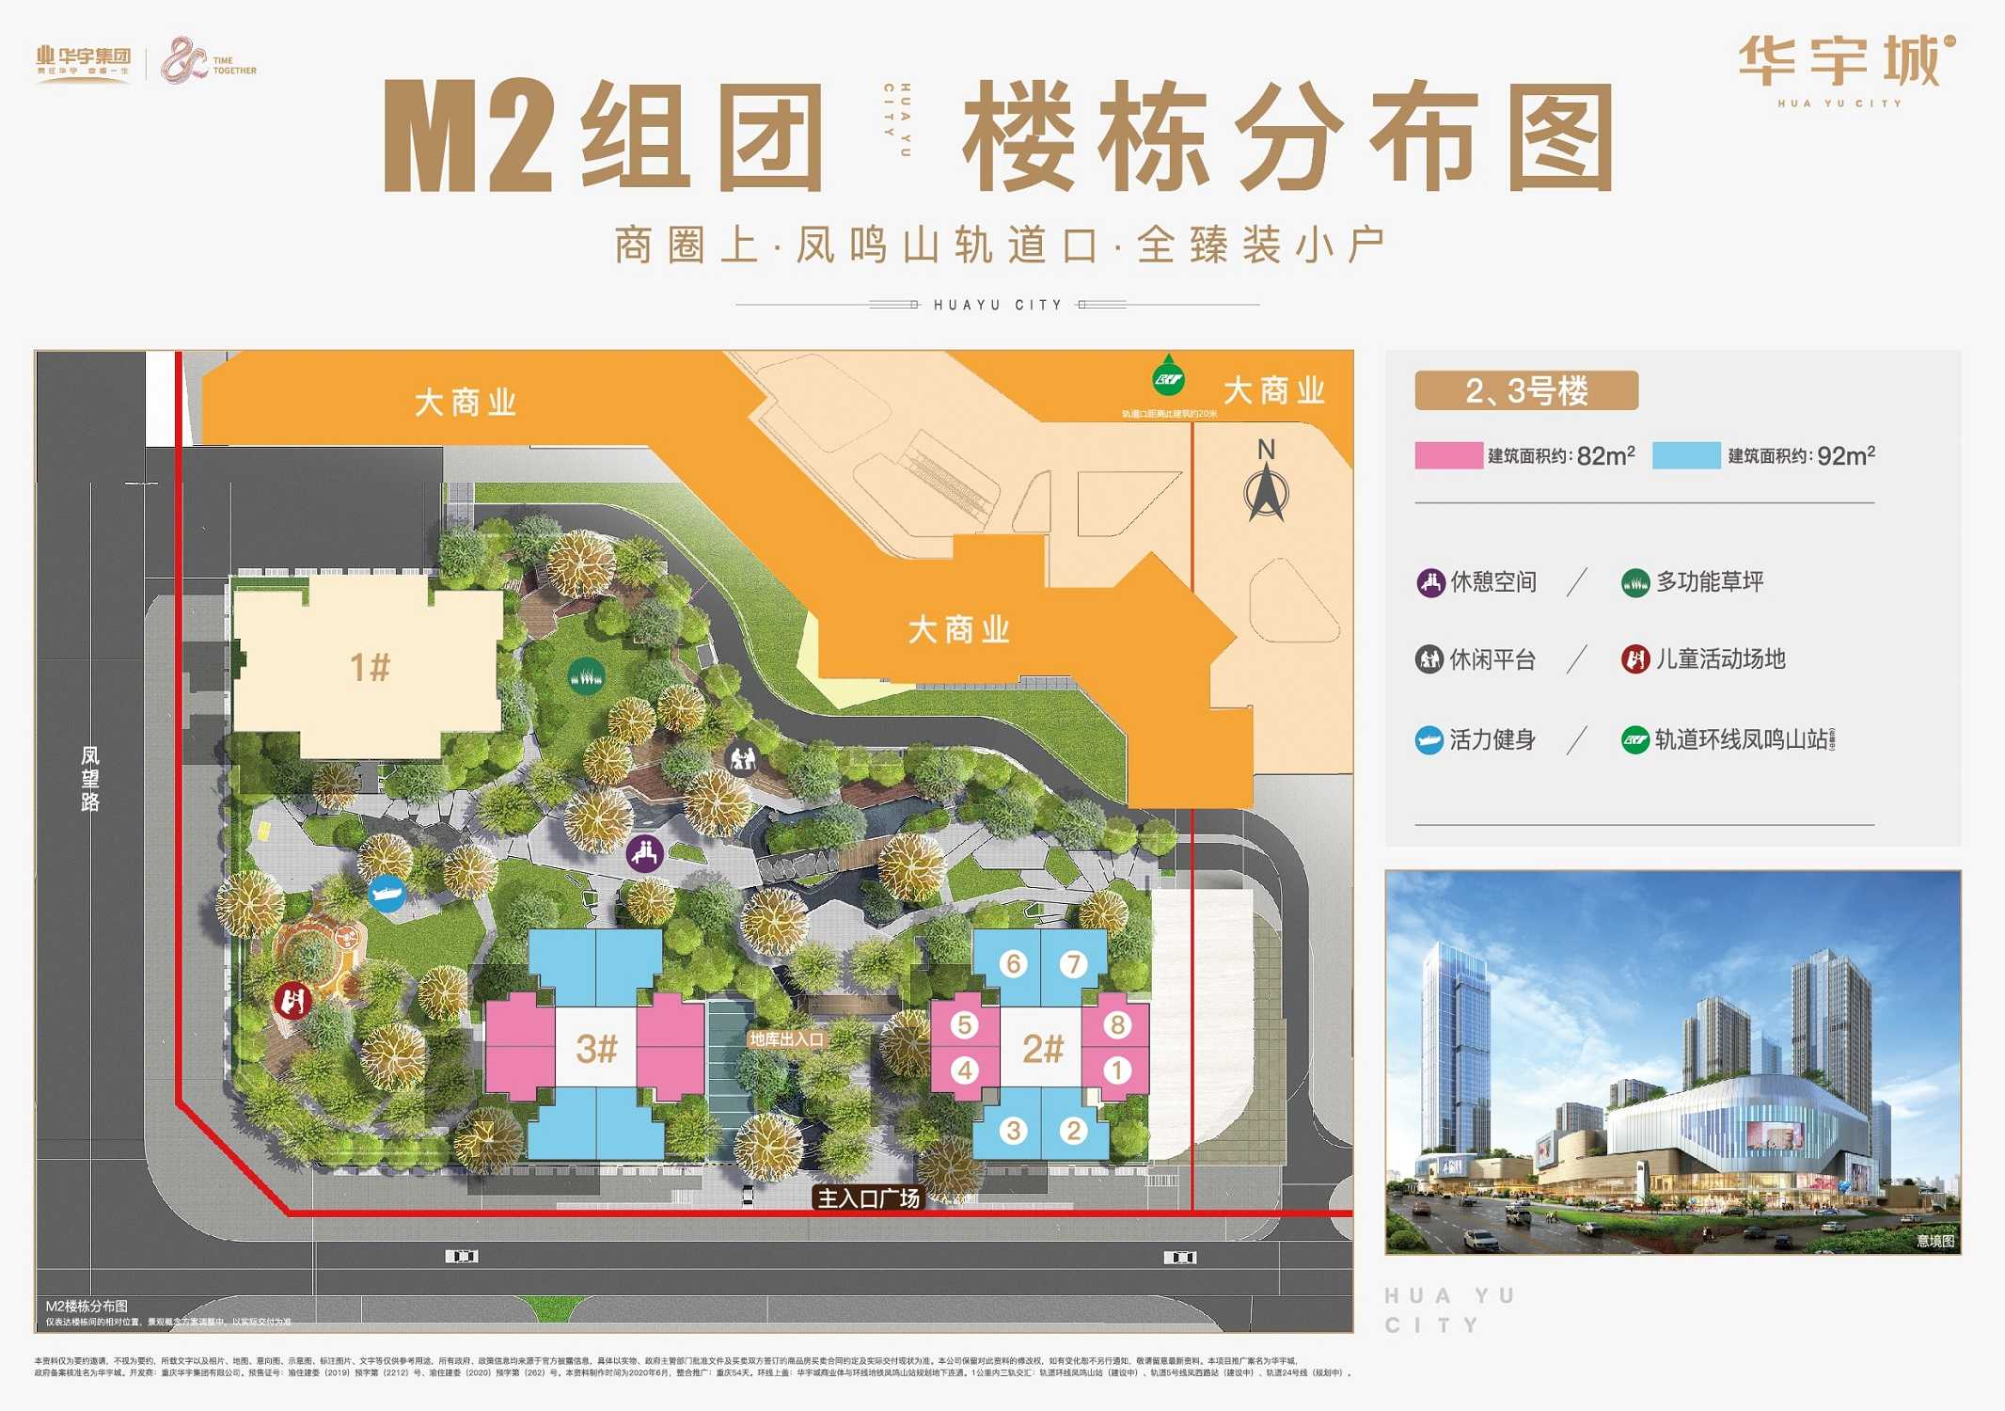This screenshot has width=2005, height=1411.
Task: Click the green lawn icon on the map
Action: coord(586,675)
